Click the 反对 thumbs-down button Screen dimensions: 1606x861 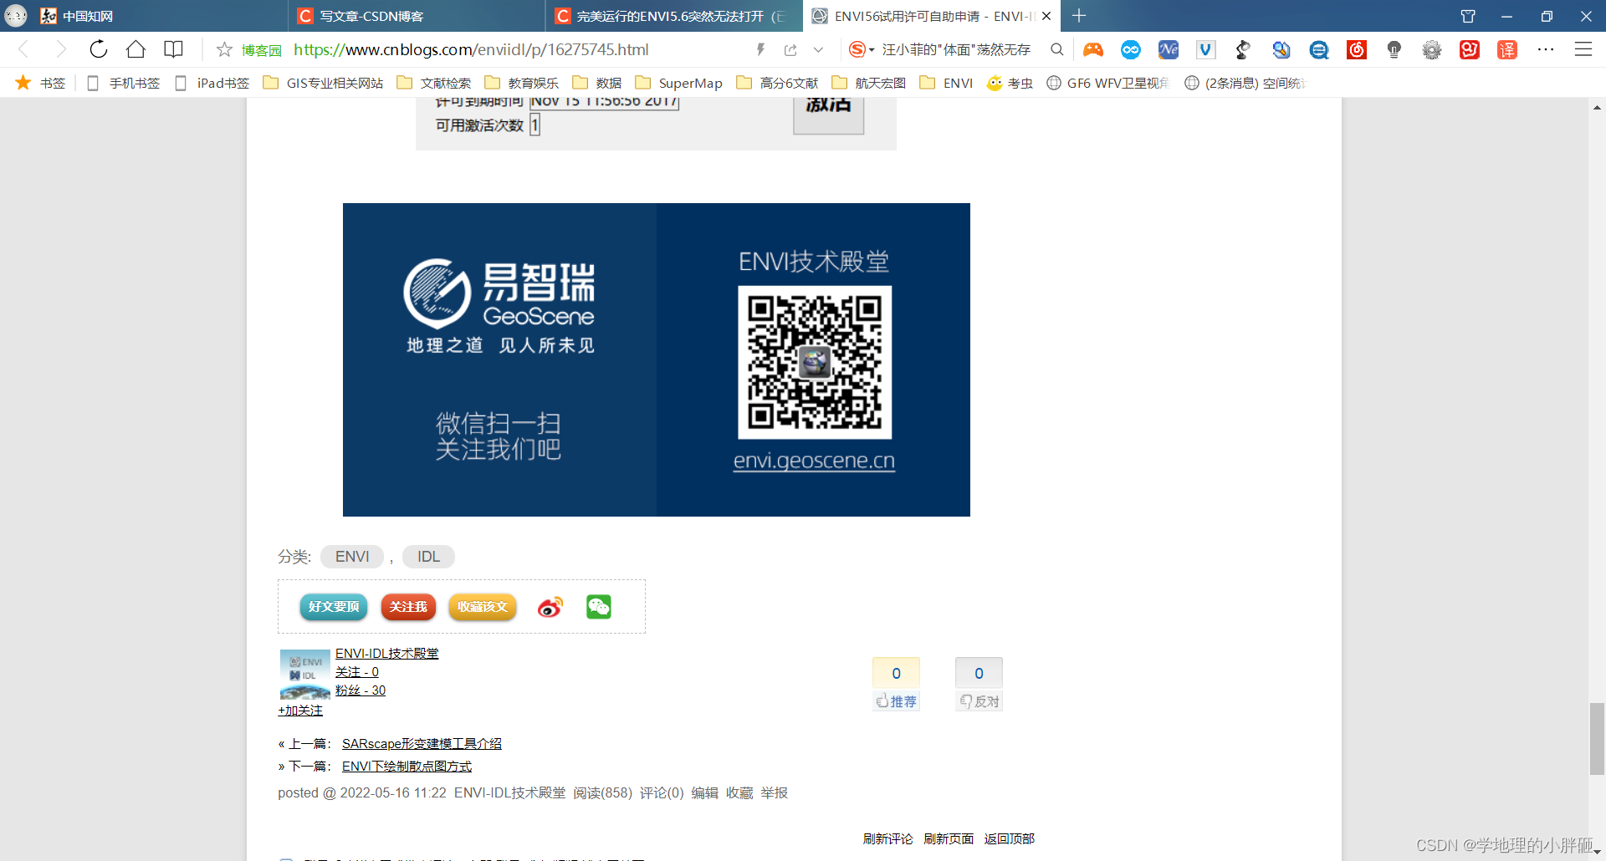(x=979, y=685)
